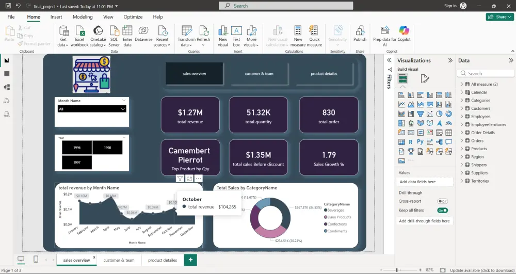This screenshot has width=516, height=274.
Task: Expand the Filters pane
Action: click(x=389, y=60)
